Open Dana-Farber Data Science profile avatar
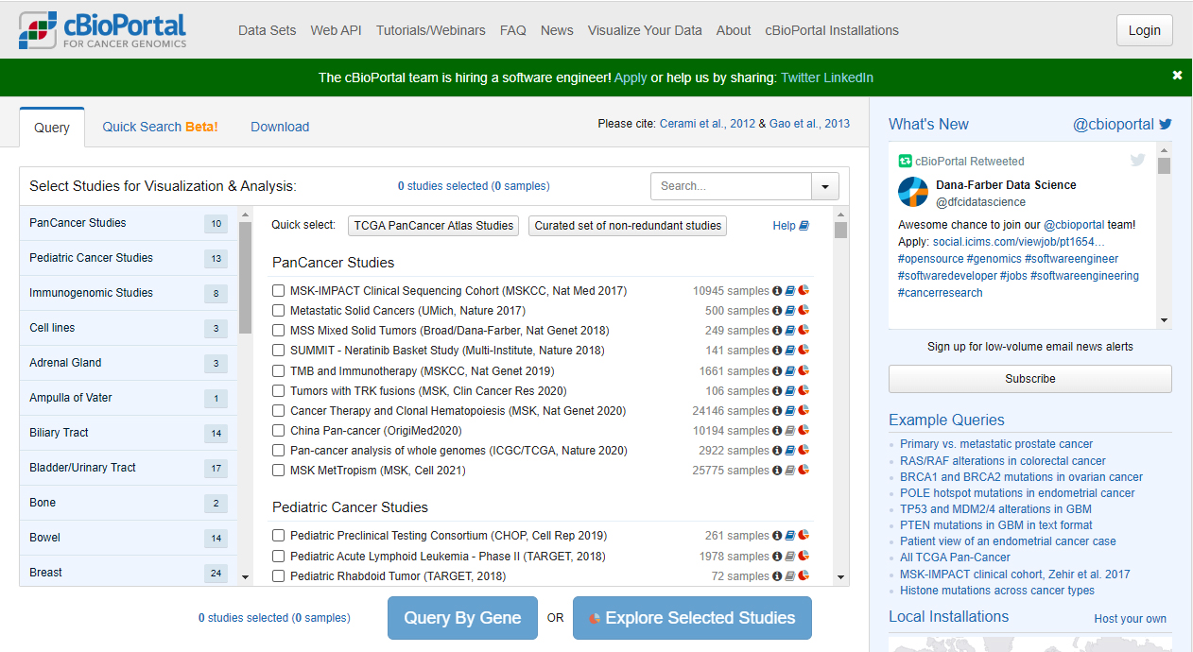 pyautogui.click(x=913, y=193)
